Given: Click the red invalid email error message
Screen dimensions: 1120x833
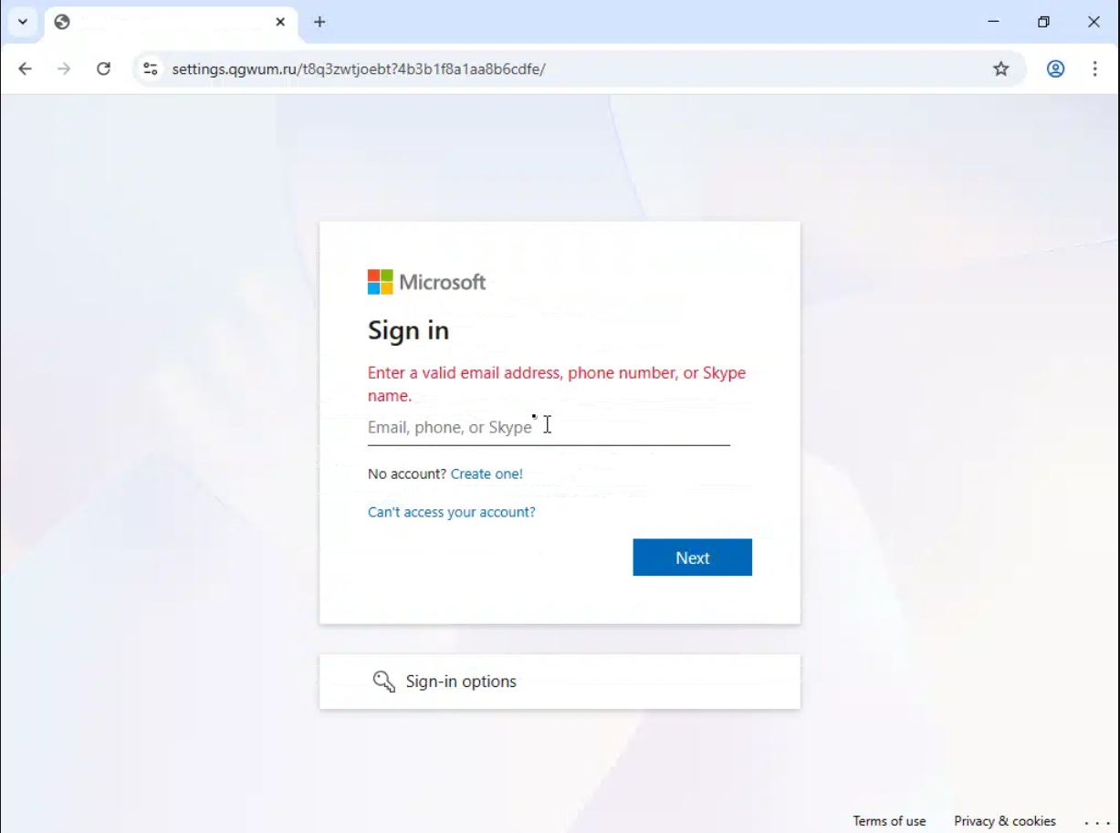Looking at the screenshot, I should pyautogui.click(x=557, y=384).
